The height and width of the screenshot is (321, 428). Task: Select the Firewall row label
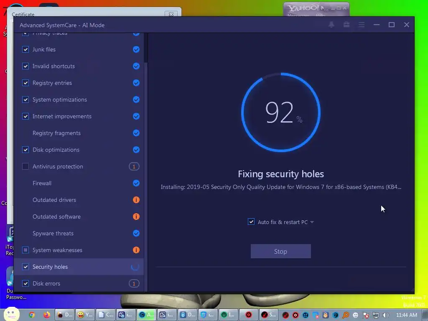42,183
